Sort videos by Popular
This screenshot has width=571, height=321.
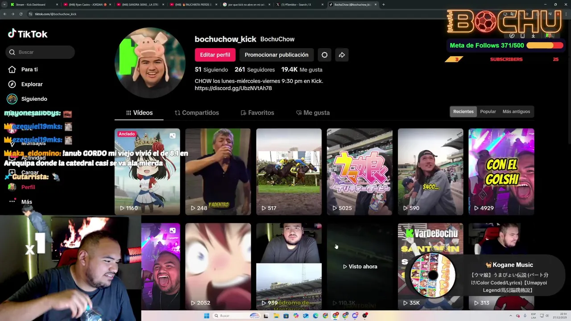488,111
